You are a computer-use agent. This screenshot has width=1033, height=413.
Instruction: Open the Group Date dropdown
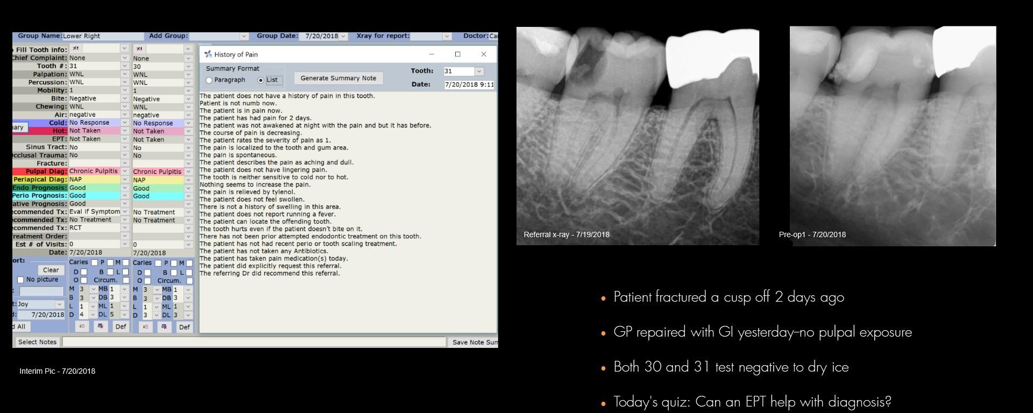click(x=343, y=36)
